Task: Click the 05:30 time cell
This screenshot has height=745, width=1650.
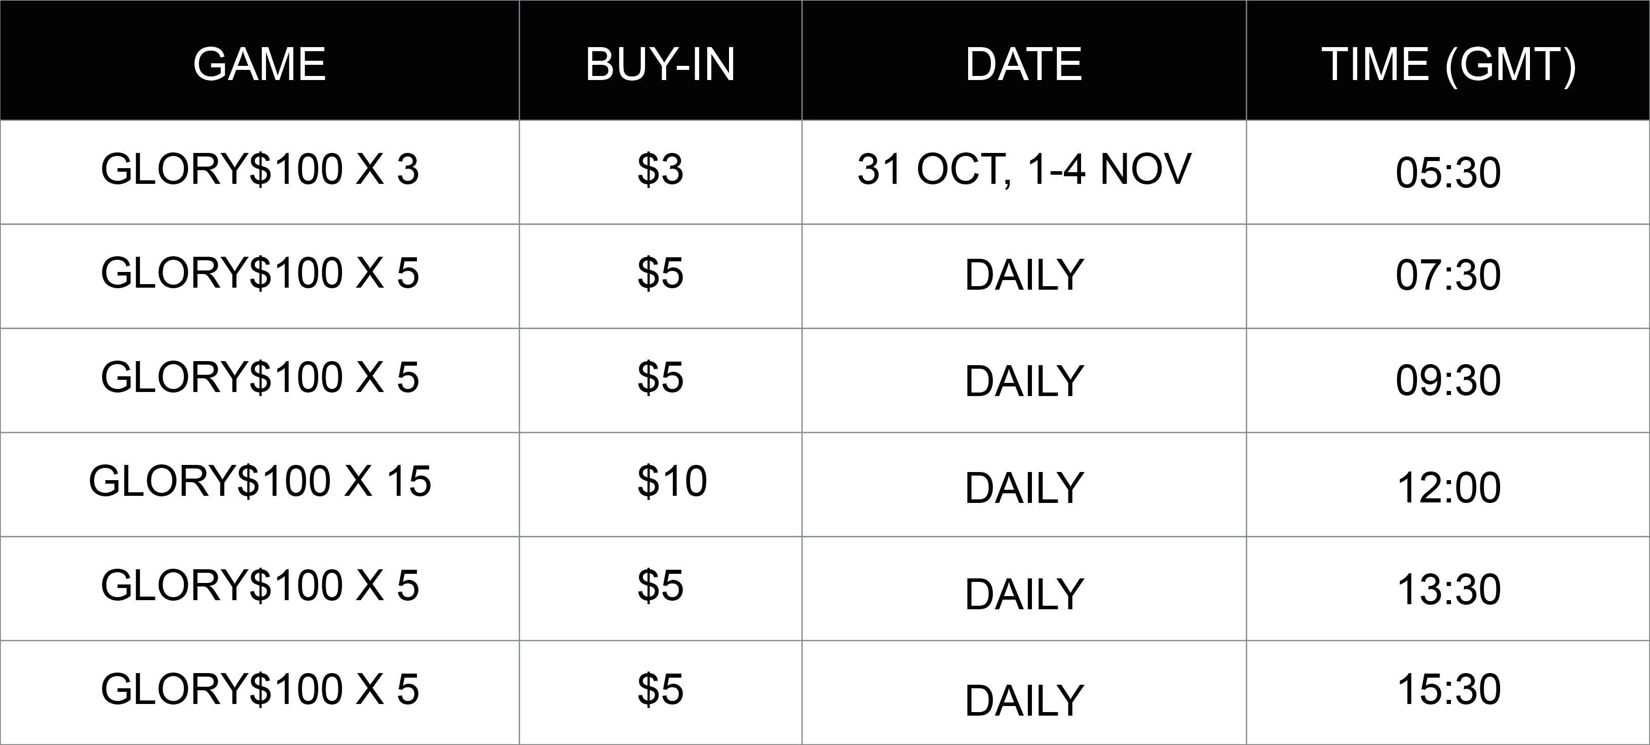Action: click(1447, 172)
